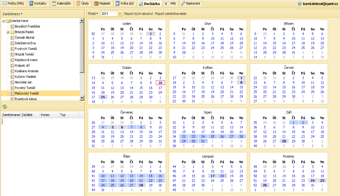Select highlighted employee Ptačovský Tomáš

click(27, 94)
